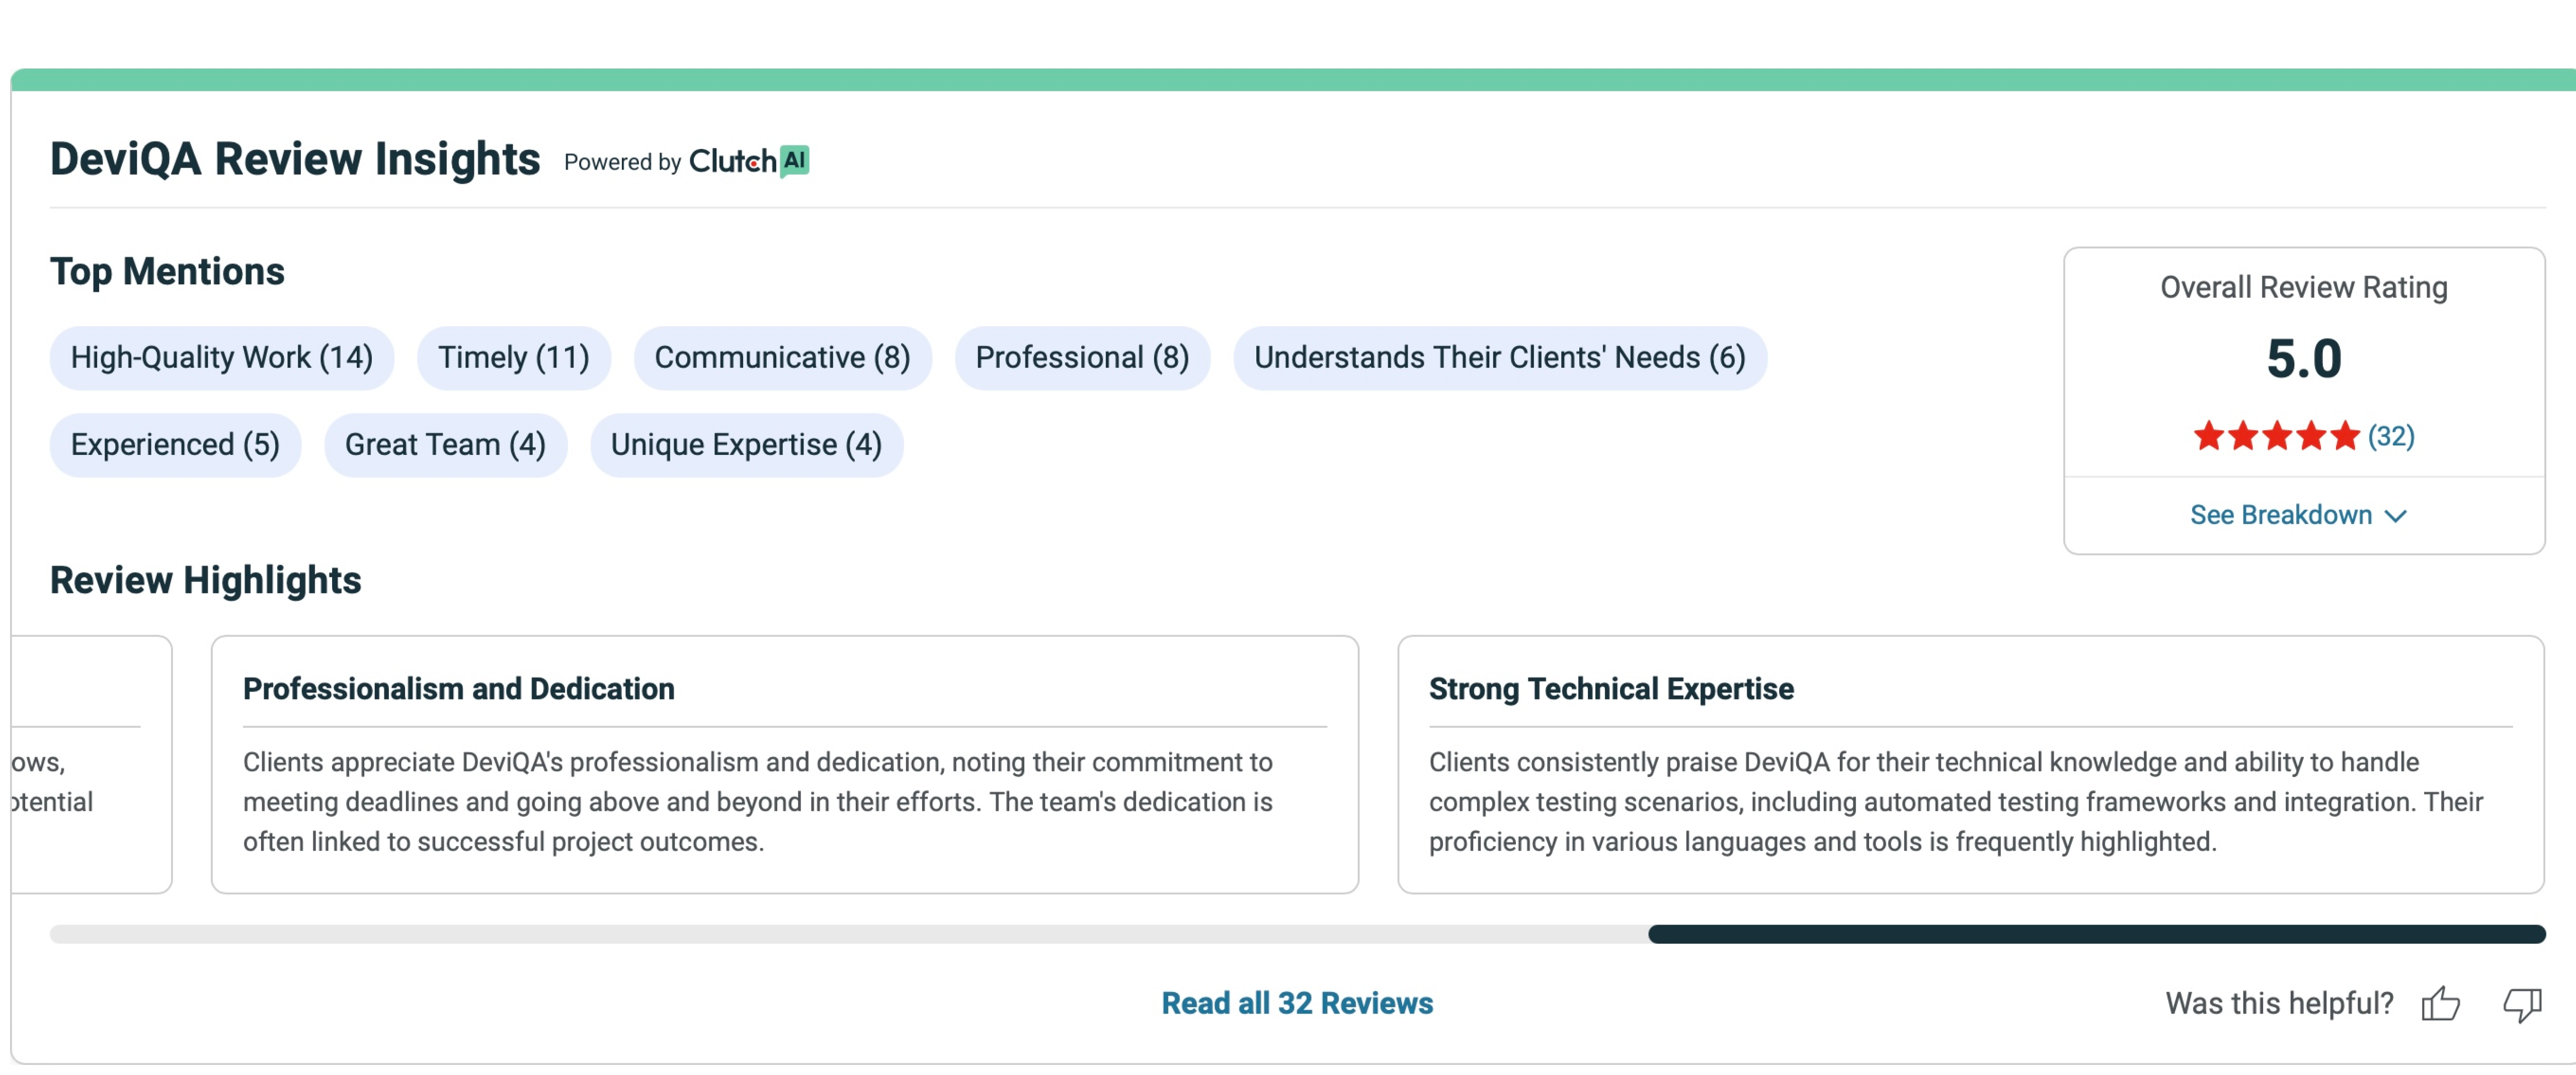Click the partially hidden left highlight card
Screen dimensions: 2576x1075
(90, 764)
